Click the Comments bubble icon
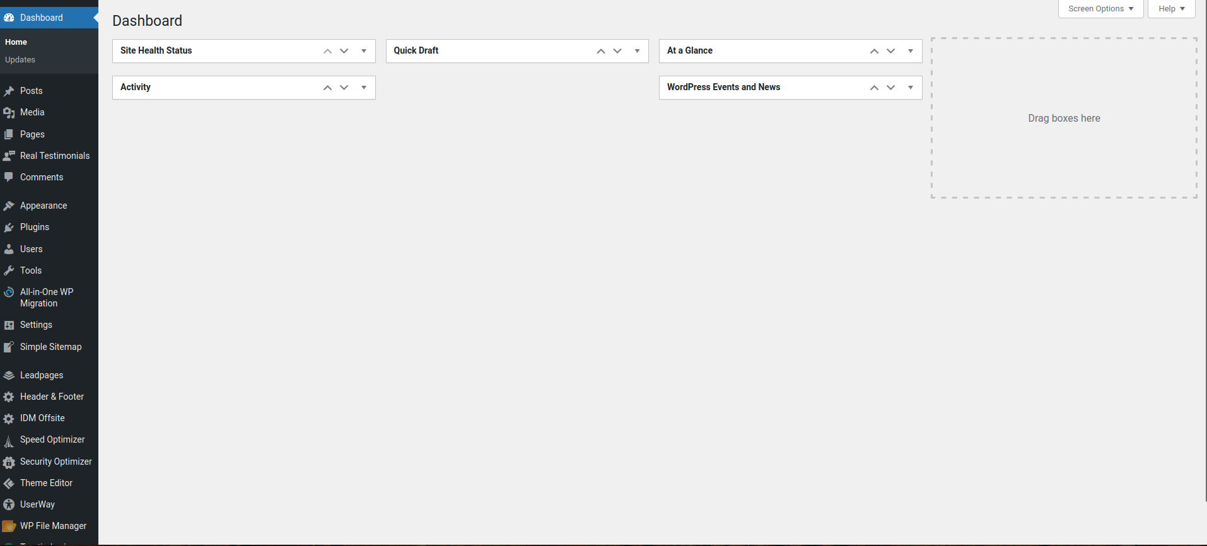The image size is (1207, 546). pos(9,177)
